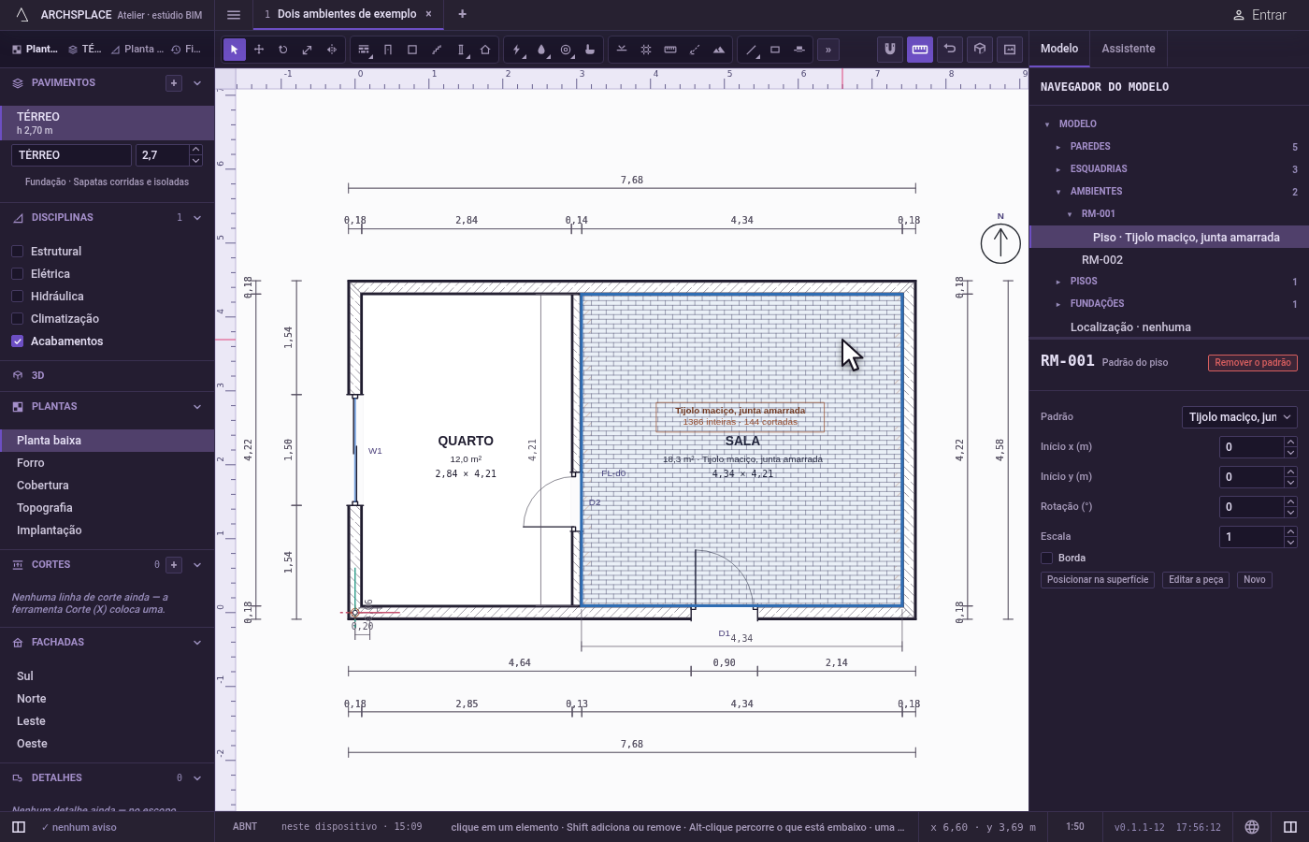Image resolution: width=1309 pixels, height=842 pixels.
Task: Select the water drop hydraulic tool
Action: [541, 50]
